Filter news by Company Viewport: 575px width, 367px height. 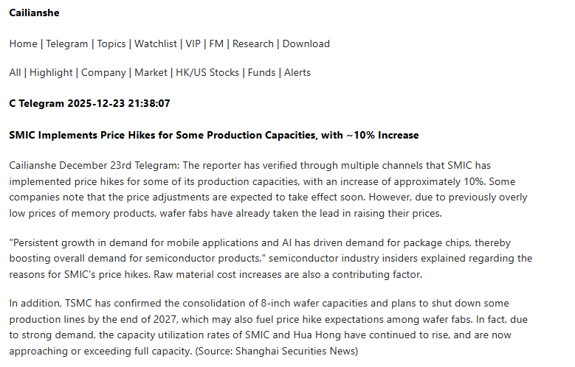[x=103, y=72]
